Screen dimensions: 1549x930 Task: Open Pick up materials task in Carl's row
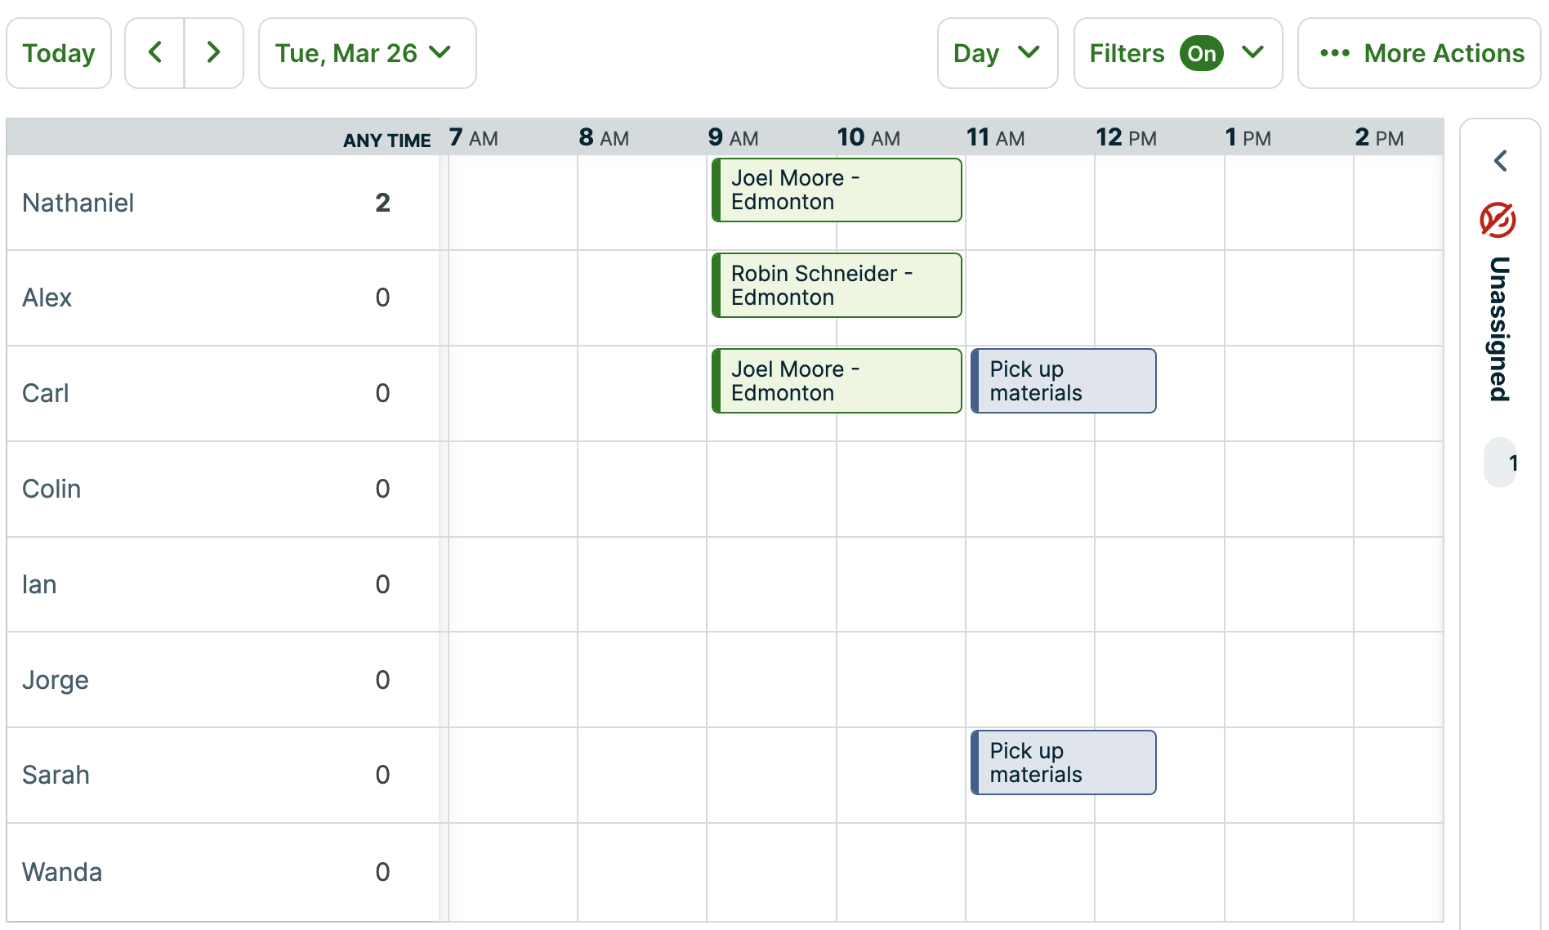point(1062,381)
